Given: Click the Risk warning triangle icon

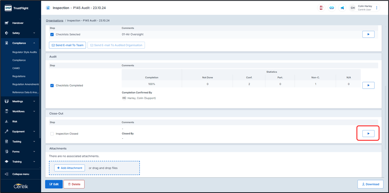Looking at the screenshot, I should tap(7, 121).
